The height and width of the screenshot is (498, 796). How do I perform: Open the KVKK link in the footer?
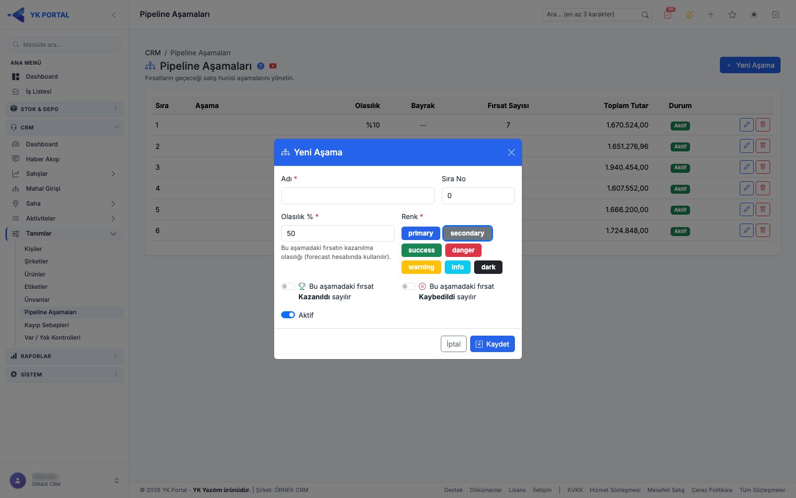point(575,490)
